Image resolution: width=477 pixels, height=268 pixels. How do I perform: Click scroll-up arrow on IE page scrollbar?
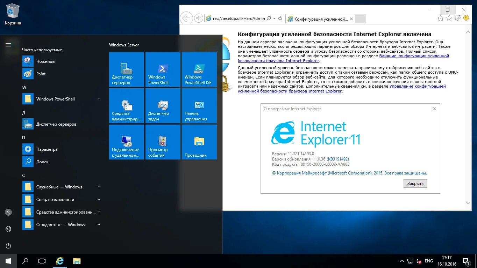(x=468, y=32)
